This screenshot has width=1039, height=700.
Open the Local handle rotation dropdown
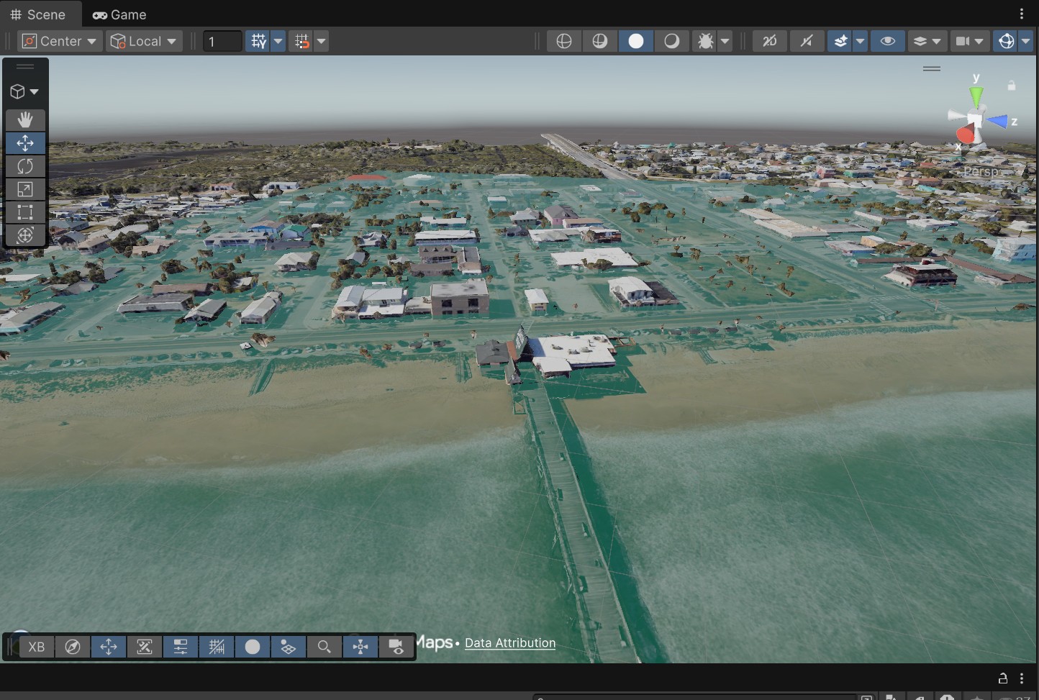pyautogui.click(x=144, y=41)
